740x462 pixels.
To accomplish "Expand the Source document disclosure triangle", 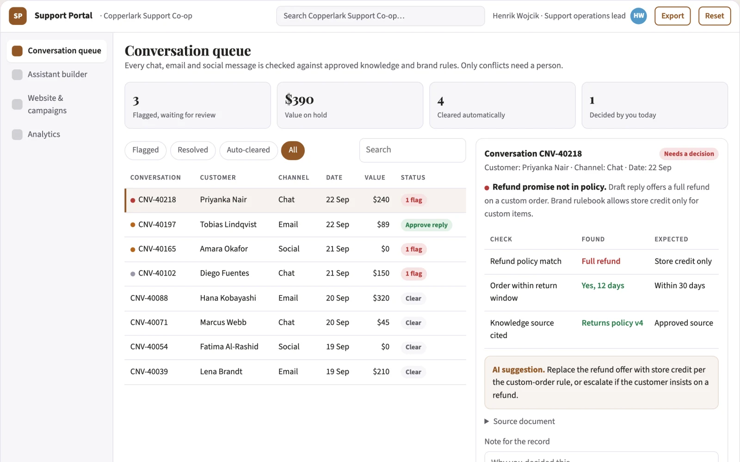I will [487, 421].
